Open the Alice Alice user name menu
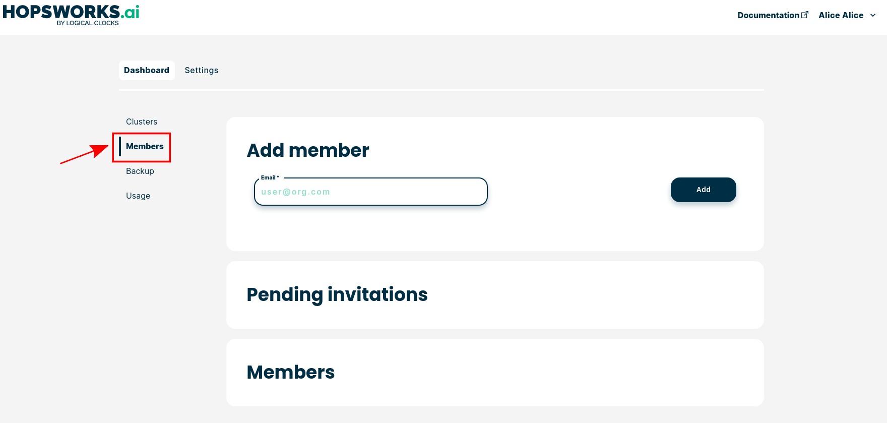Screen dimensions: 887x423 pos(841,15)
